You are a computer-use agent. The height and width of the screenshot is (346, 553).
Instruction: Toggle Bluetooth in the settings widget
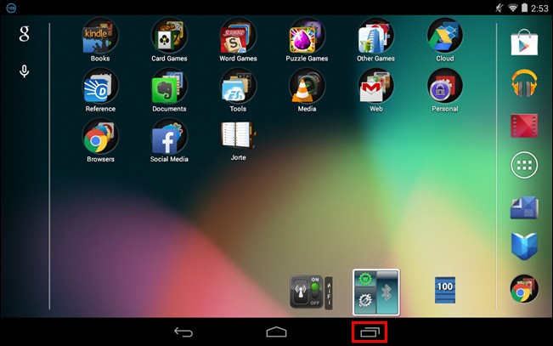click(x=387, y=292)
